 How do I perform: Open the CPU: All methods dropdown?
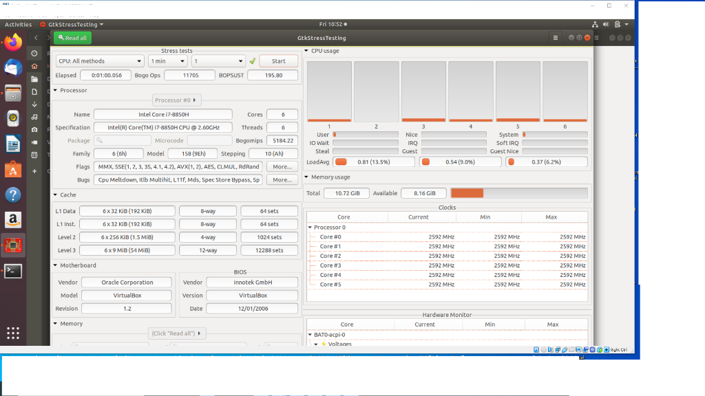100,61
